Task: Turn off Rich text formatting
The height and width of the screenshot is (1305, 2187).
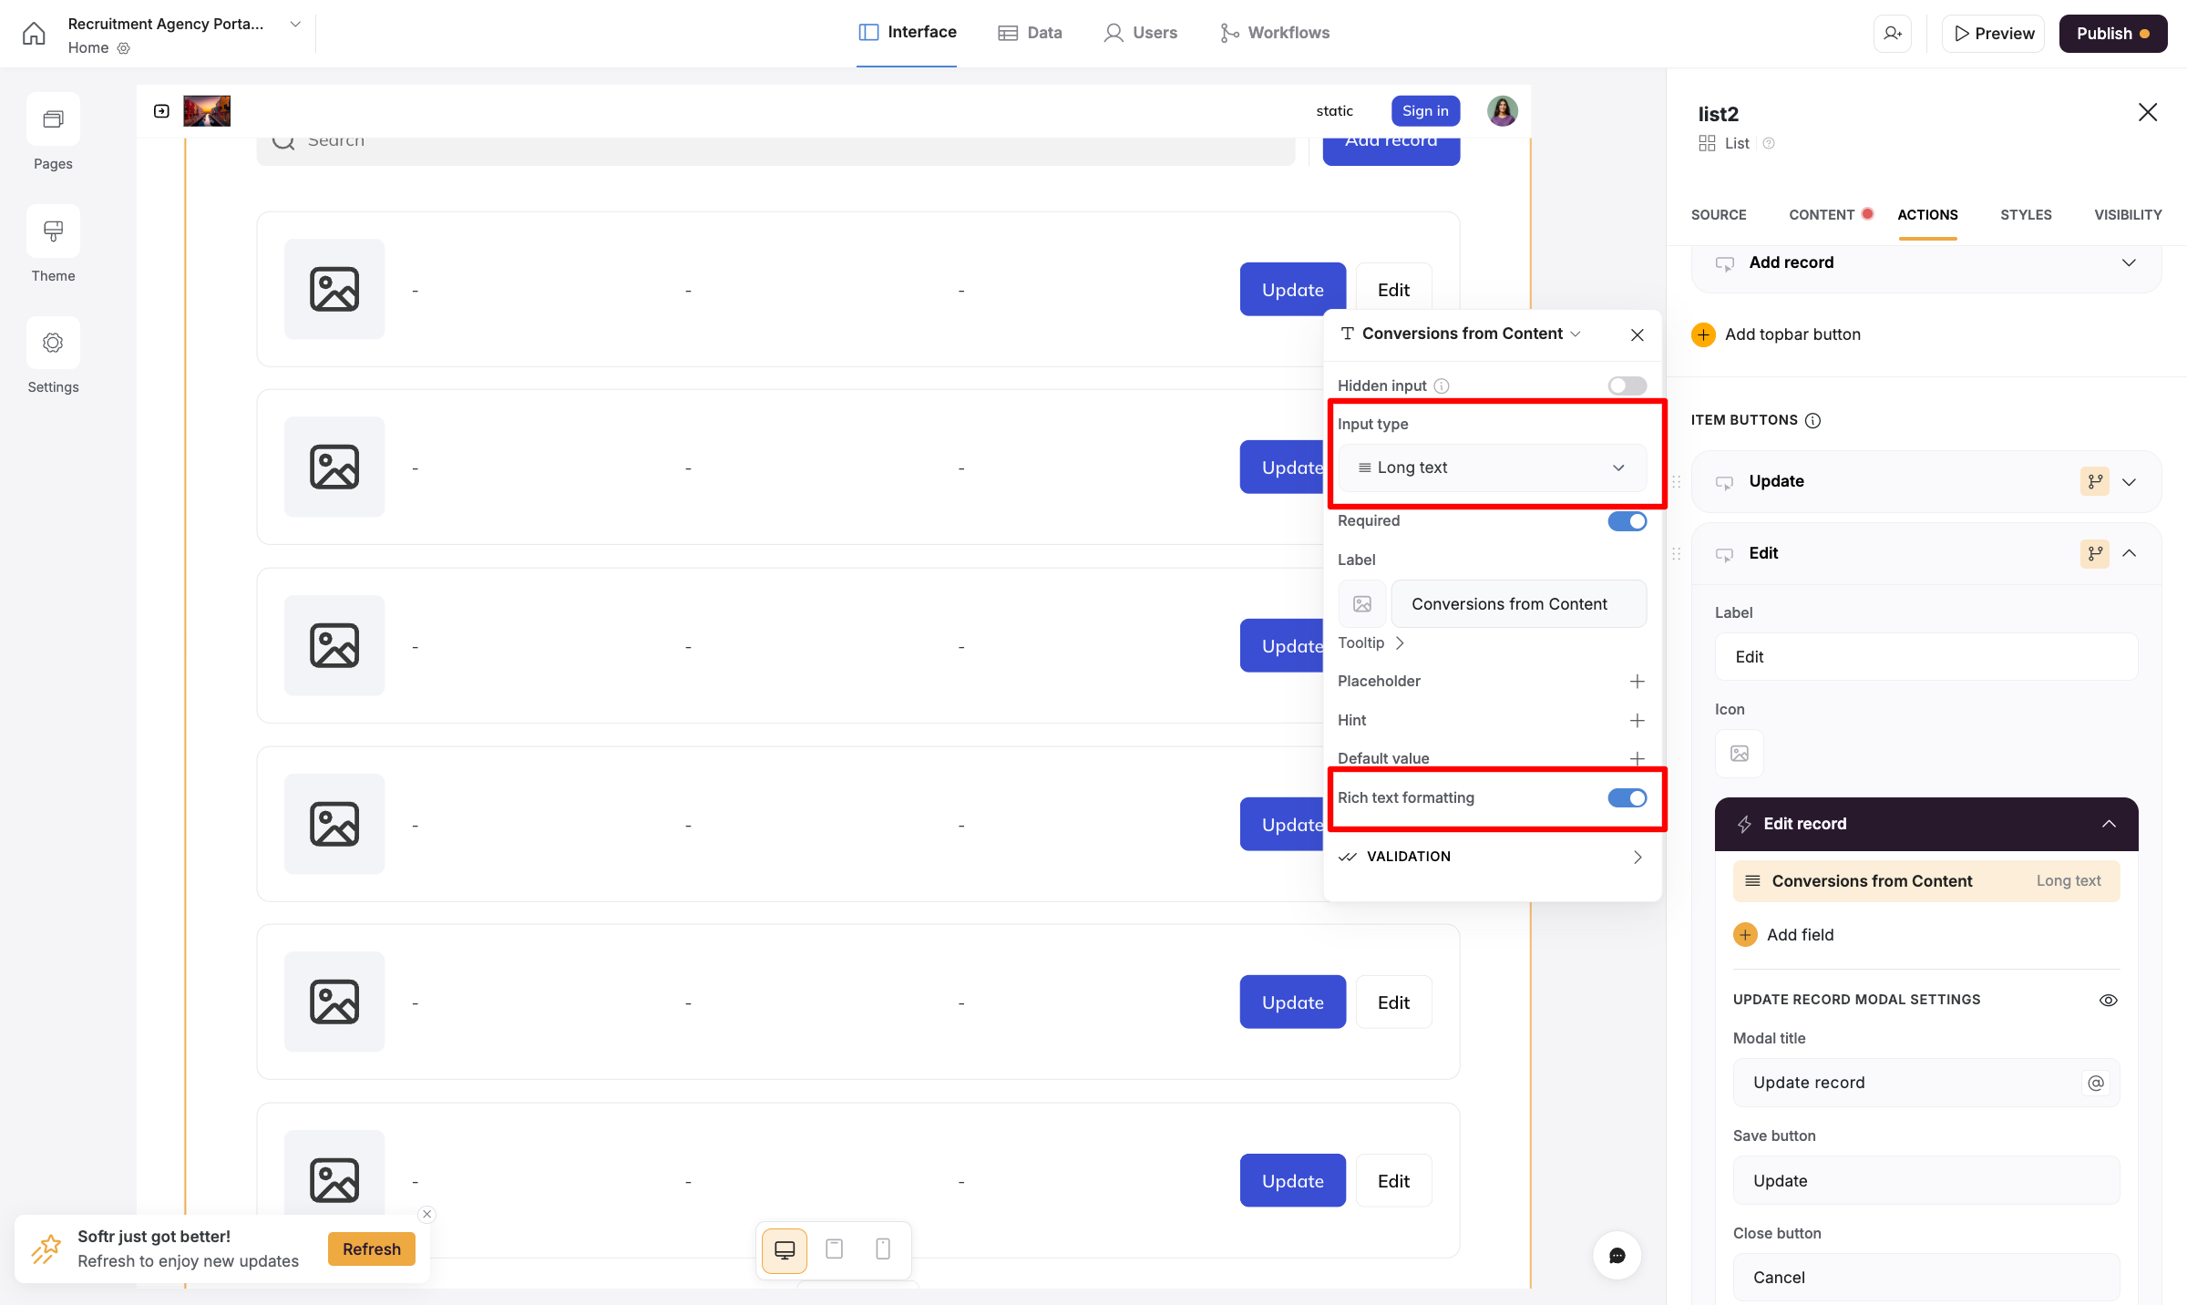Action: tap(1627, 798)
